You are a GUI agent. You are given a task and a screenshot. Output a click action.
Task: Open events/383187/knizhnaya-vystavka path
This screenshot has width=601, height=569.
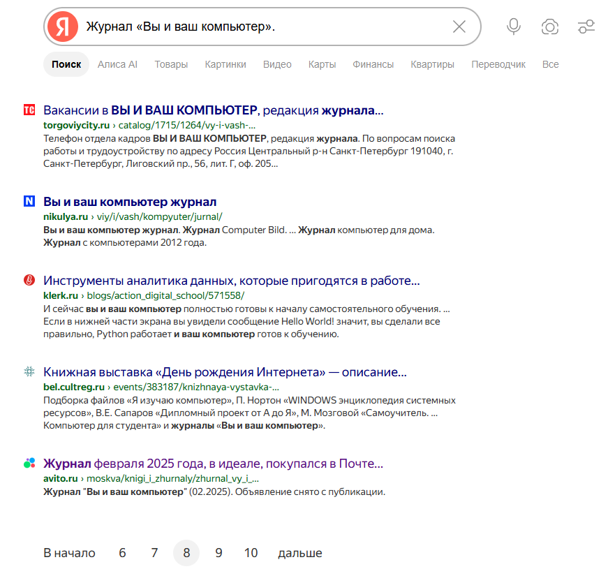coord(196,387)
